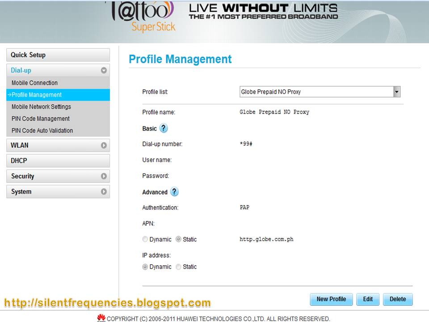429x322 pixels.
Task: Click the Tattoo SuperStick logo
Action: (x=143, y=17)
